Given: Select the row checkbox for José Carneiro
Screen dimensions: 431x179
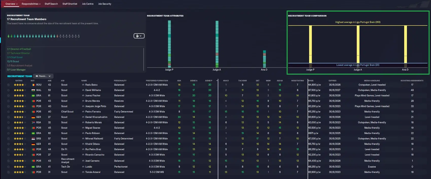Looking at the screenshot, I should point(8,161).
